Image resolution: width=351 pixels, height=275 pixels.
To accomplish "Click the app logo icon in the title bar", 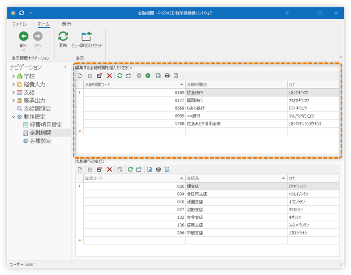I will 13,13.
